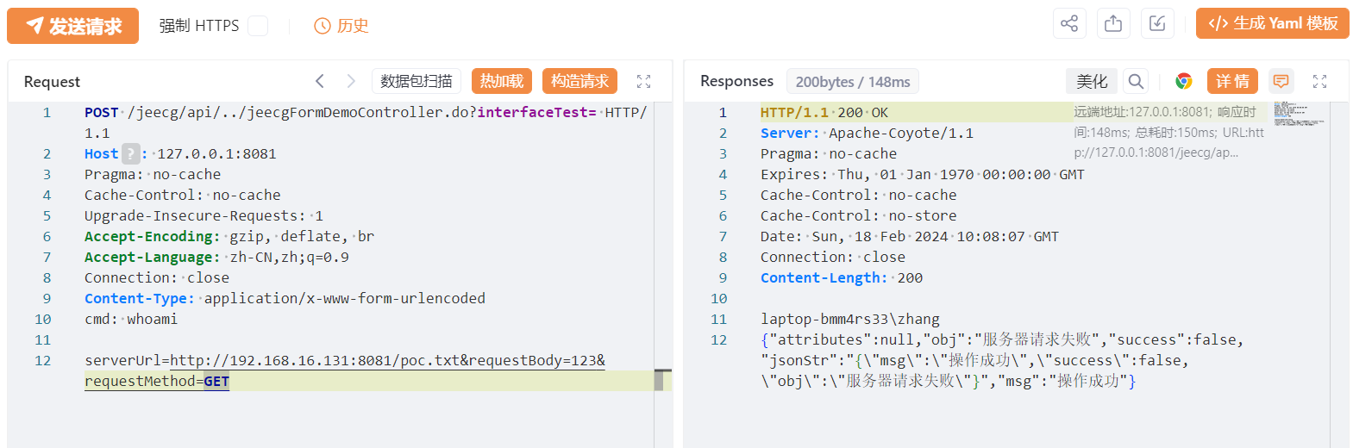Click the 美化 beautify button
Screen dimensions: 1353x448
click(1092, 81)
